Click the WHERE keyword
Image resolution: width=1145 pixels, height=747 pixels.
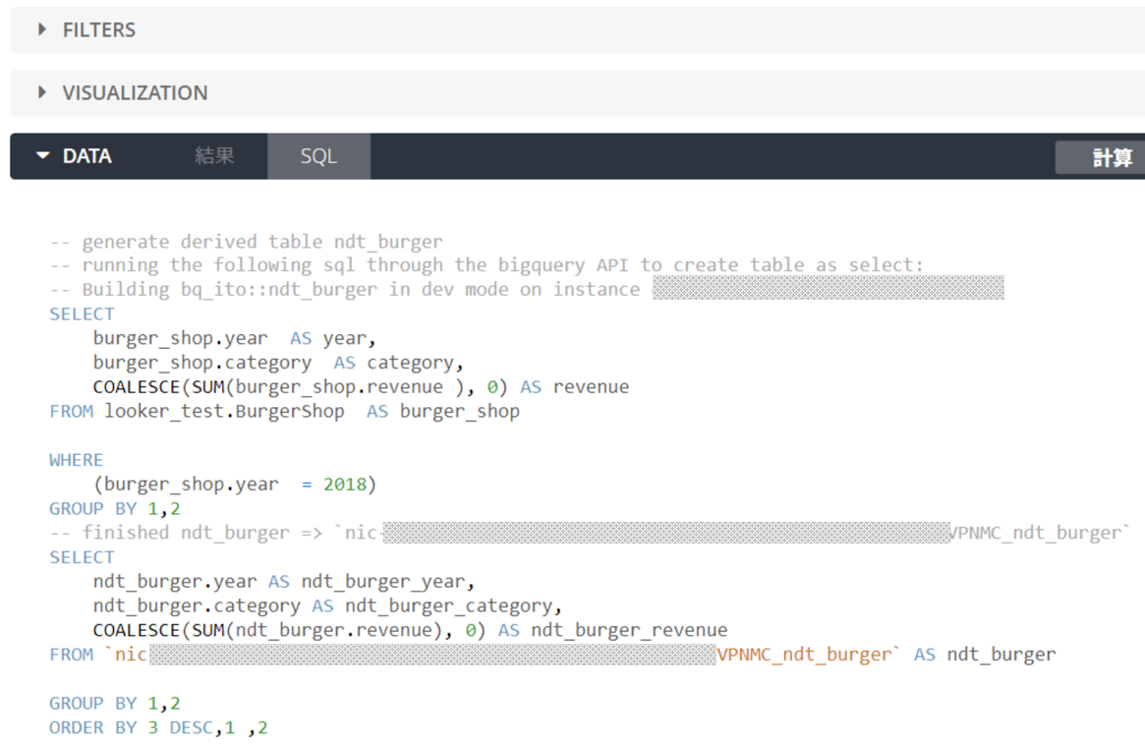76,460
